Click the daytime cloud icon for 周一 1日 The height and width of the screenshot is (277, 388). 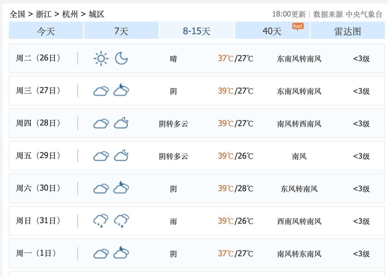(101, 253)
